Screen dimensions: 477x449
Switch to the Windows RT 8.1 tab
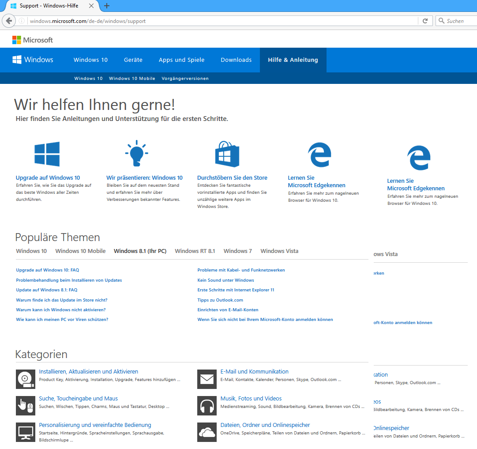pos(195,251)
